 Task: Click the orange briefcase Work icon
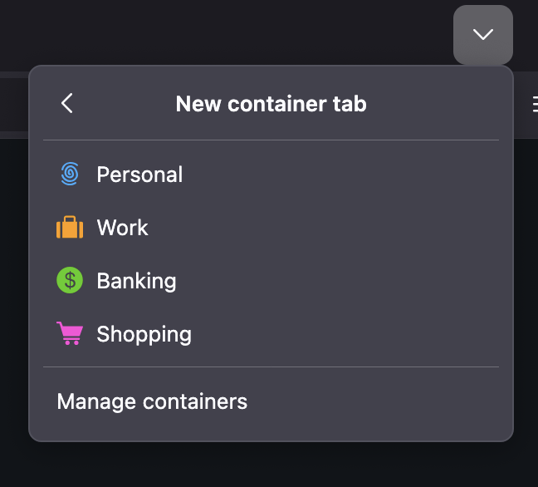(70, 227)
